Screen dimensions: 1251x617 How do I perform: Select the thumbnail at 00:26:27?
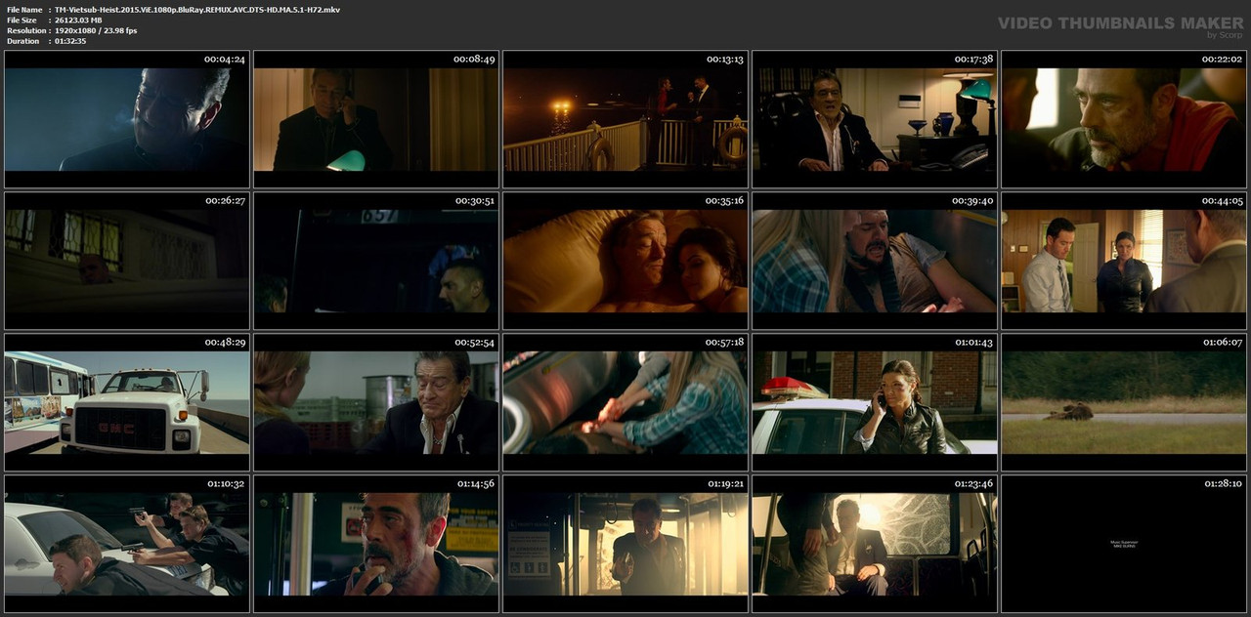tap(127, 261)
